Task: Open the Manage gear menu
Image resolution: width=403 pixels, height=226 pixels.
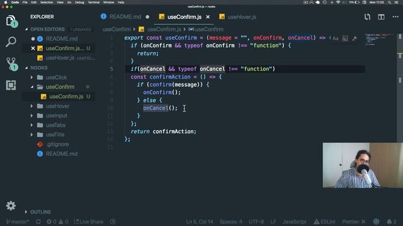Action: (11, 206)
